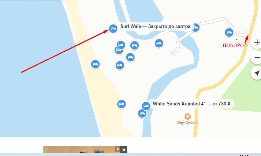Click the Surf Wala hotel marker icon
Screen dimensions: 261x156
point(113,28)
